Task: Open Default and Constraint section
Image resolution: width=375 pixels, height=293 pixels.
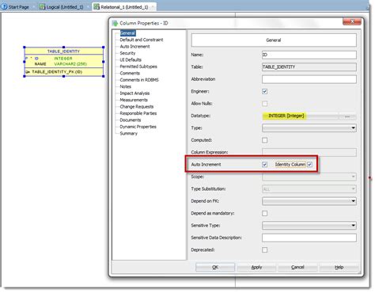Action: (x=142, y=40)
